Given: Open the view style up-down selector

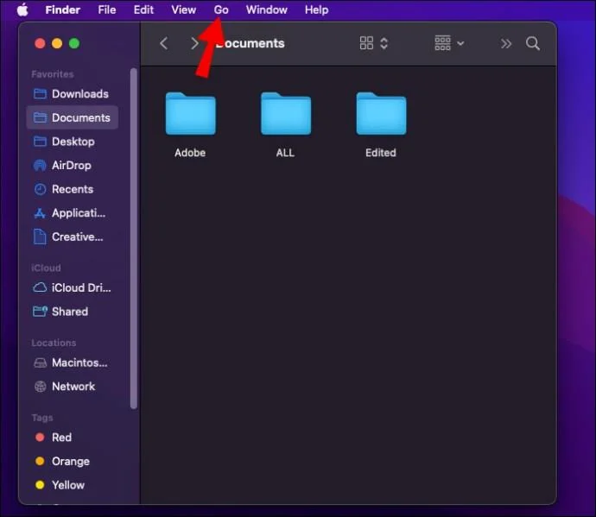Looking at the screenshot, I should (384, 43).
